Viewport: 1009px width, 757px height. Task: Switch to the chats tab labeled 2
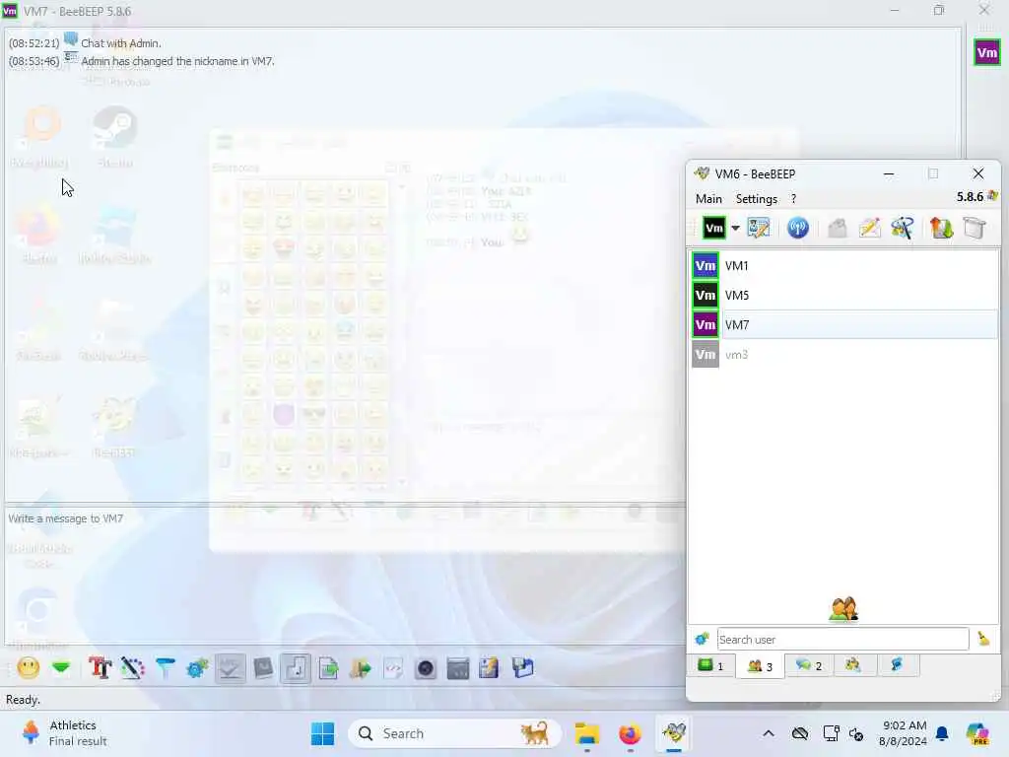coord(809,665)
